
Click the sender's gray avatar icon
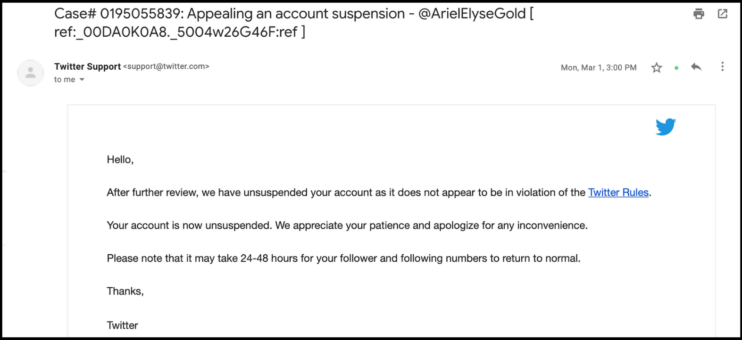[x=31, y=73]
